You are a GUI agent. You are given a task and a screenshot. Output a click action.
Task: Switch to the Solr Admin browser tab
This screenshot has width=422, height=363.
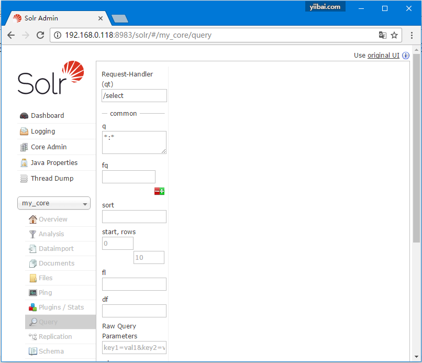coord(58,18)
